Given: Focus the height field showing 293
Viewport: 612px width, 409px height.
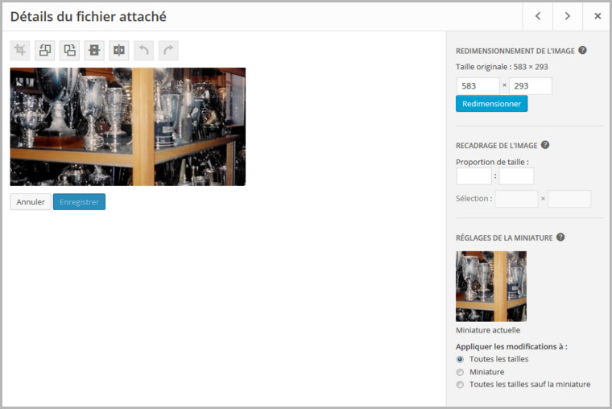Looking at the screenshot, I should click(531, 86).
